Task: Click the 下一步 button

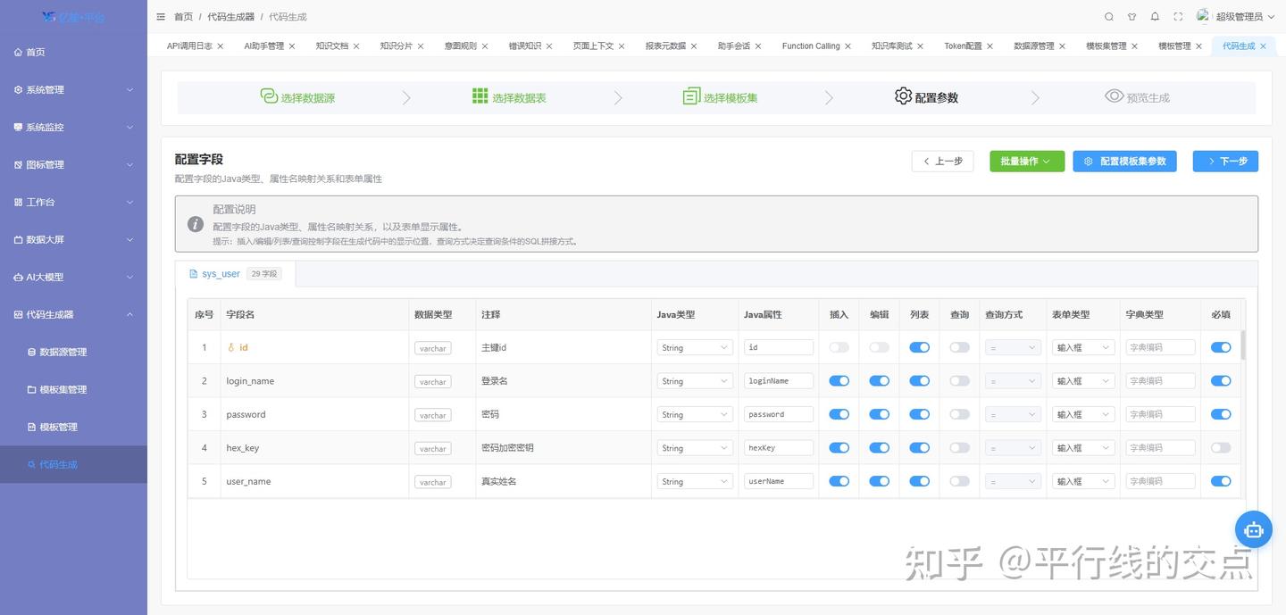Action: (x=1225, y=162)
